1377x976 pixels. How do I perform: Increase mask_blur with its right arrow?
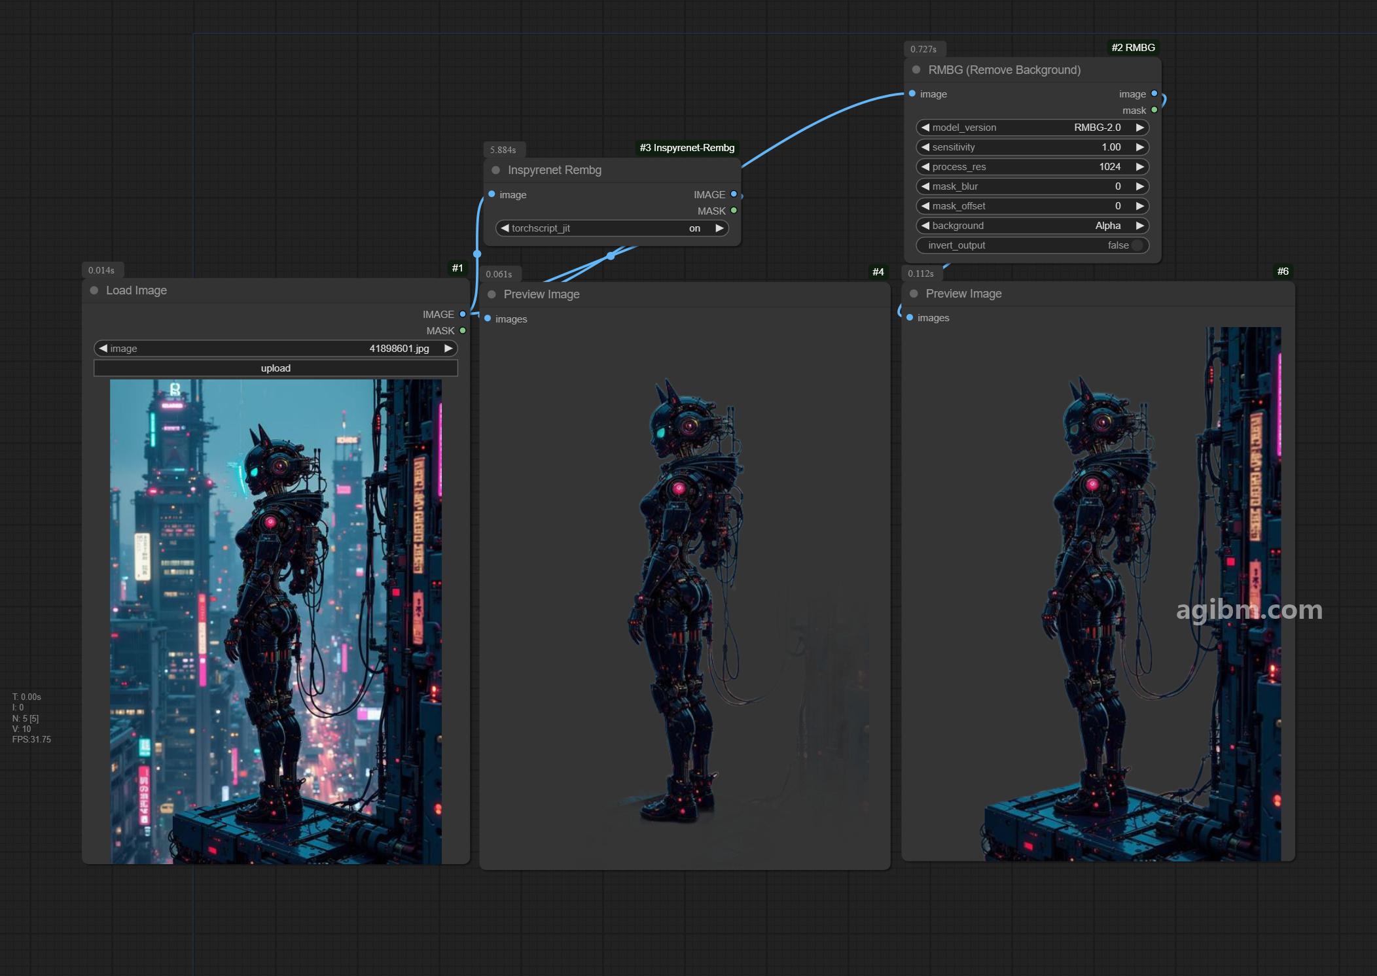(x=1139, y=186)
